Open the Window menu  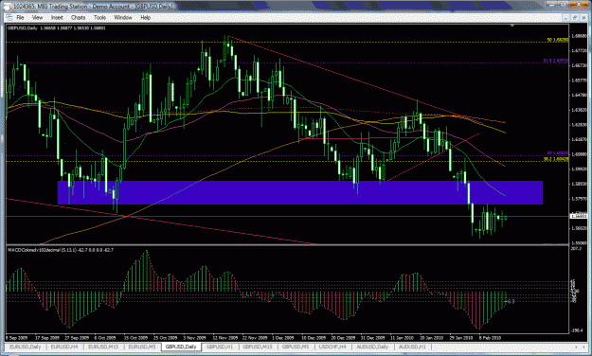pos(123,17)
